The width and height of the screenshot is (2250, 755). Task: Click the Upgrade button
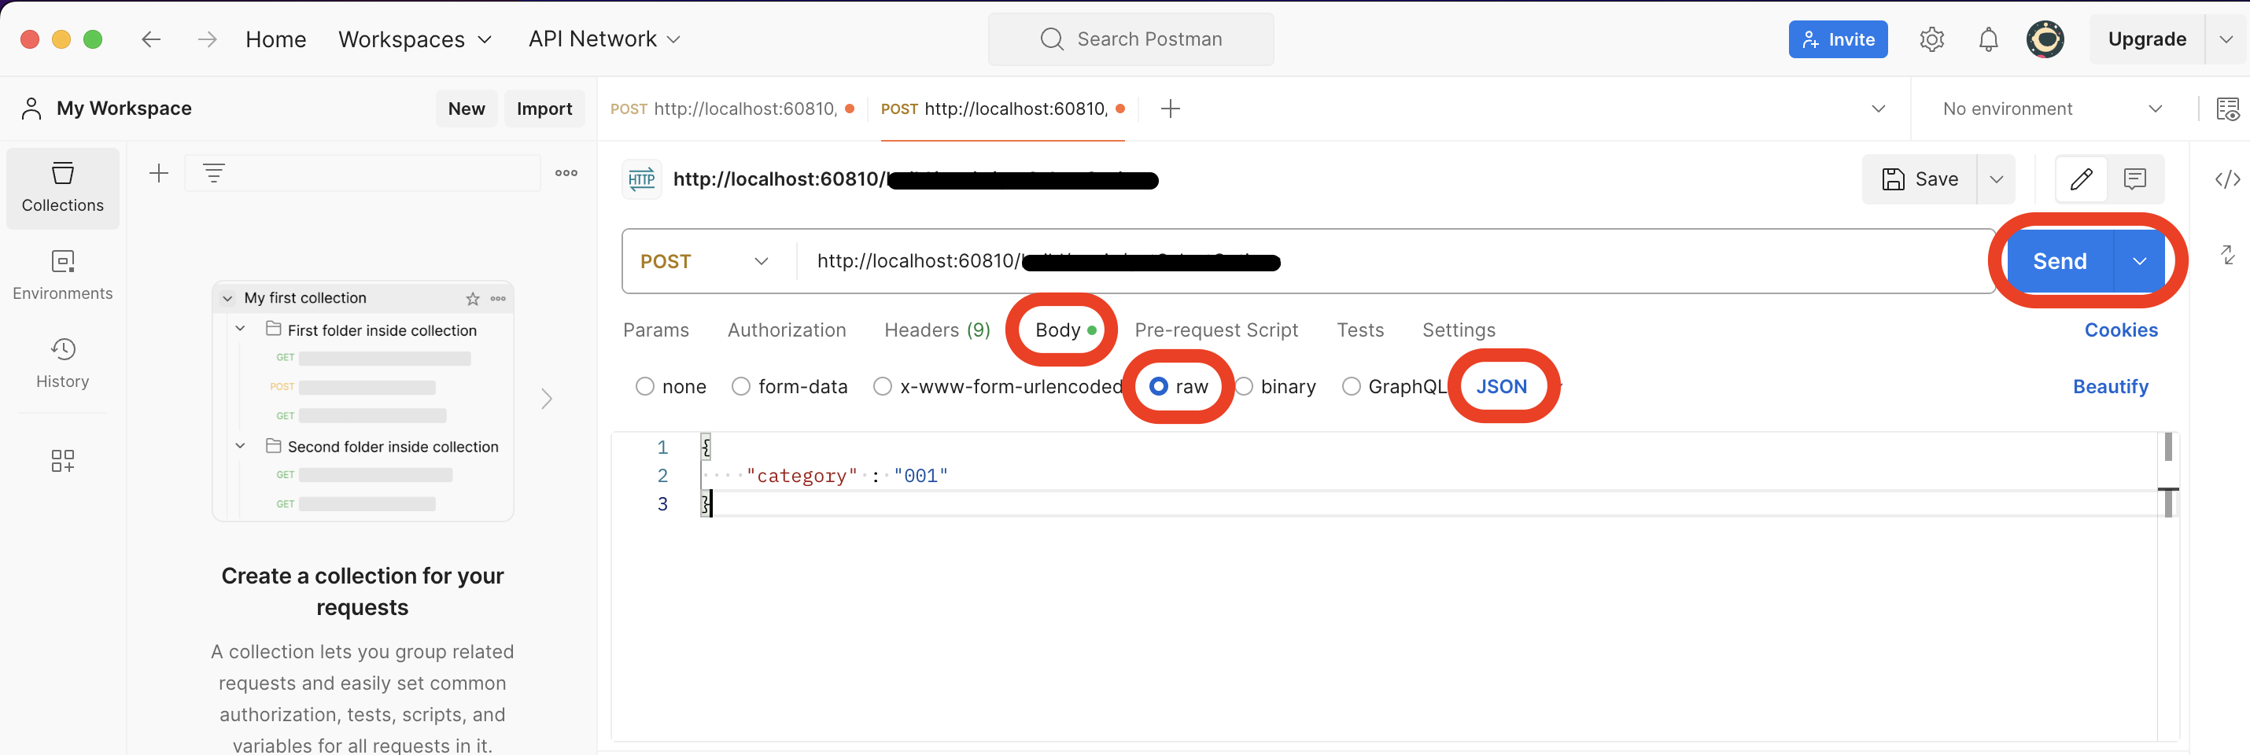[2147, 39]
